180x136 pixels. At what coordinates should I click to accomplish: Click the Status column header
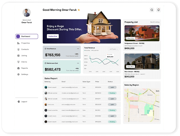click(110, 82)
